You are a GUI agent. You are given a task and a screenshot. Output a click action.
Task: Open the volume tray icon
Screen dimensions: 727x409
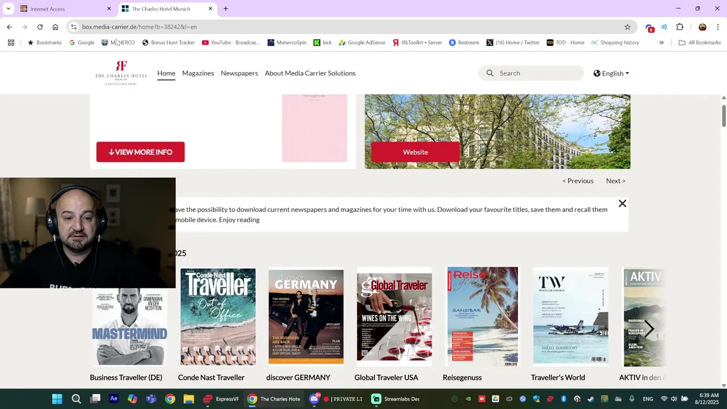pyautogui.click(x=674, y=399)
